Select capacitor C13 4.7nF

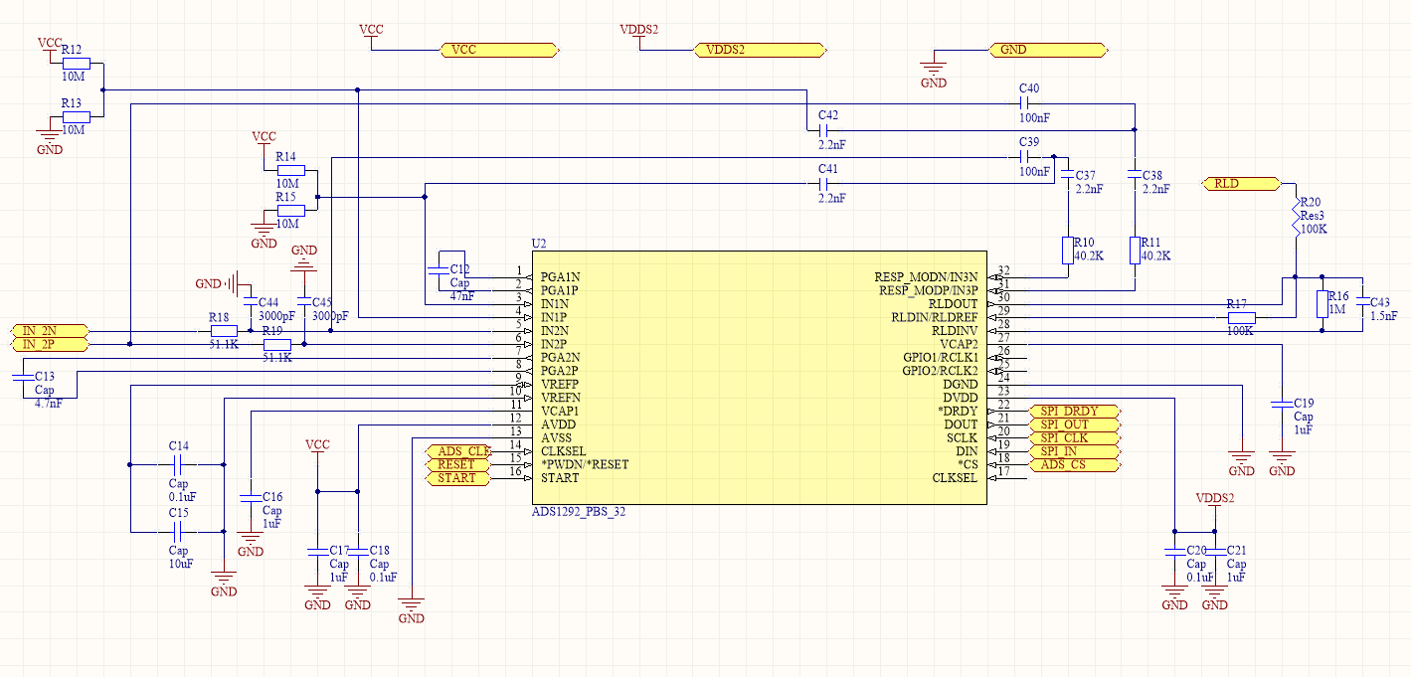[21, 377]
